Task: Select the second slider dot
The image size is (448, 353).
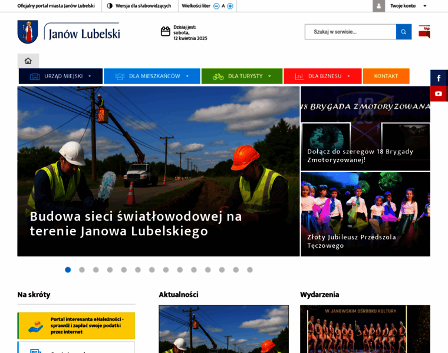Action: point(82,269)
